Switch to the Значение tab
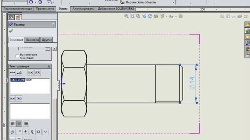 (16, 40)
